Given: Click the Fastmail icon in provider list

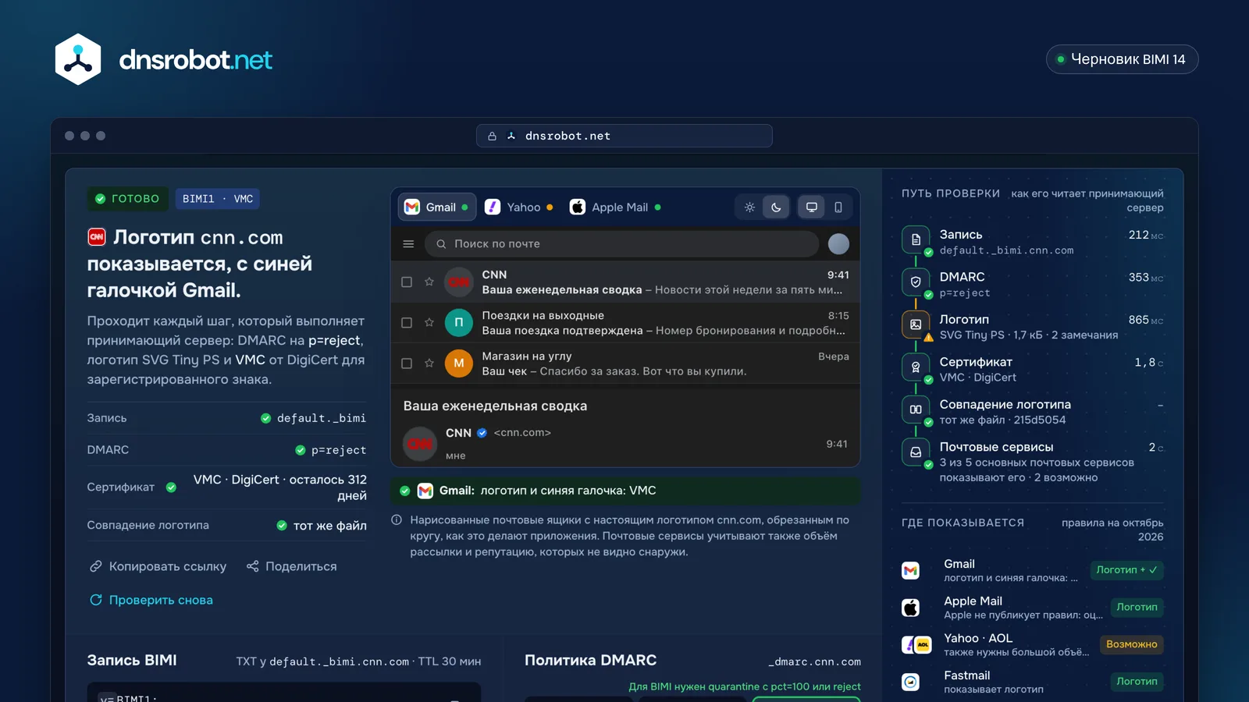Looking at the screenshot, I should click(x=910, y=682).
